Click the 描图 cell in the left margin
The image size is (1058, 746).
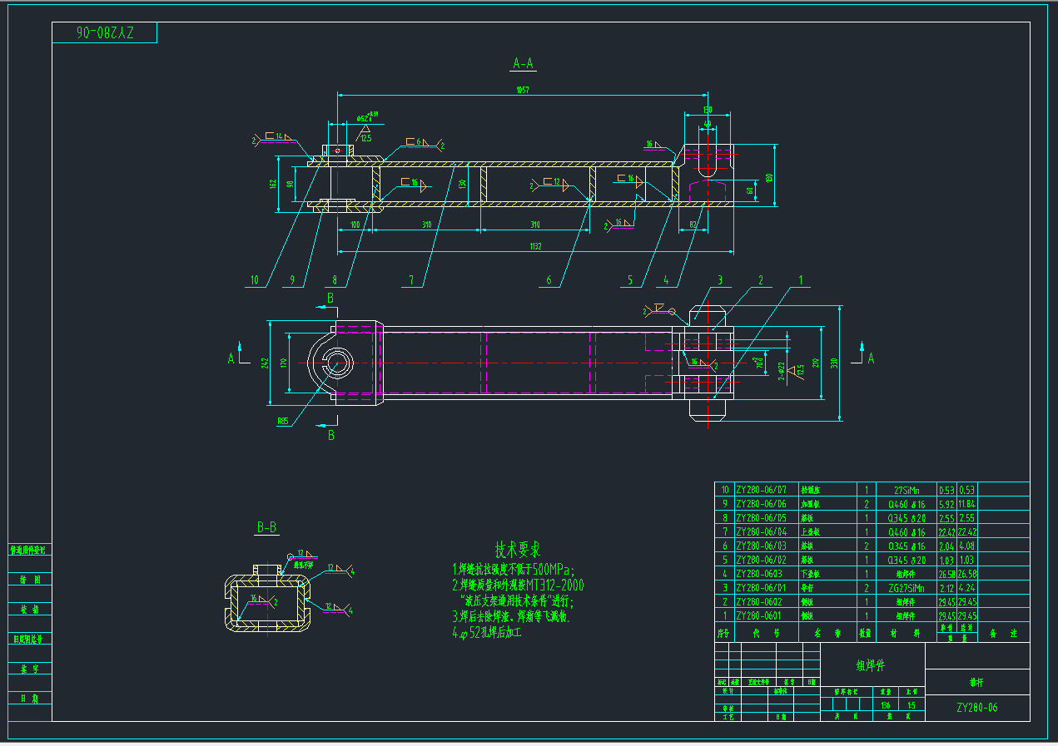click(x=30, y=580)
